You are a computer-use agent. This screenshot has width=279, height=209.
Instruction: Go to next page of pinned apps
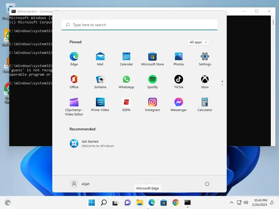[x=222, y=85]
